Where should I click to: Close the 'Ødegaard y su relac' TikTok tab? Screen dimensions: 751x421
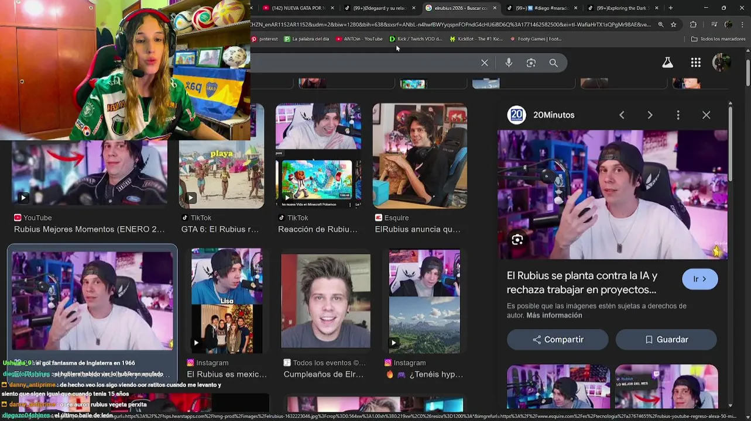pos(414,8)
